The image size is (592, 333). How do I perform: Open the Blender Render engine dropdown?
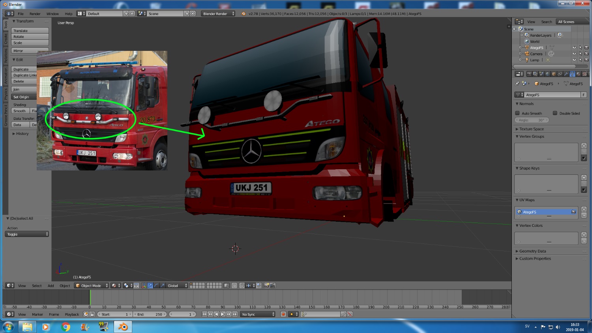click(218, 13)
